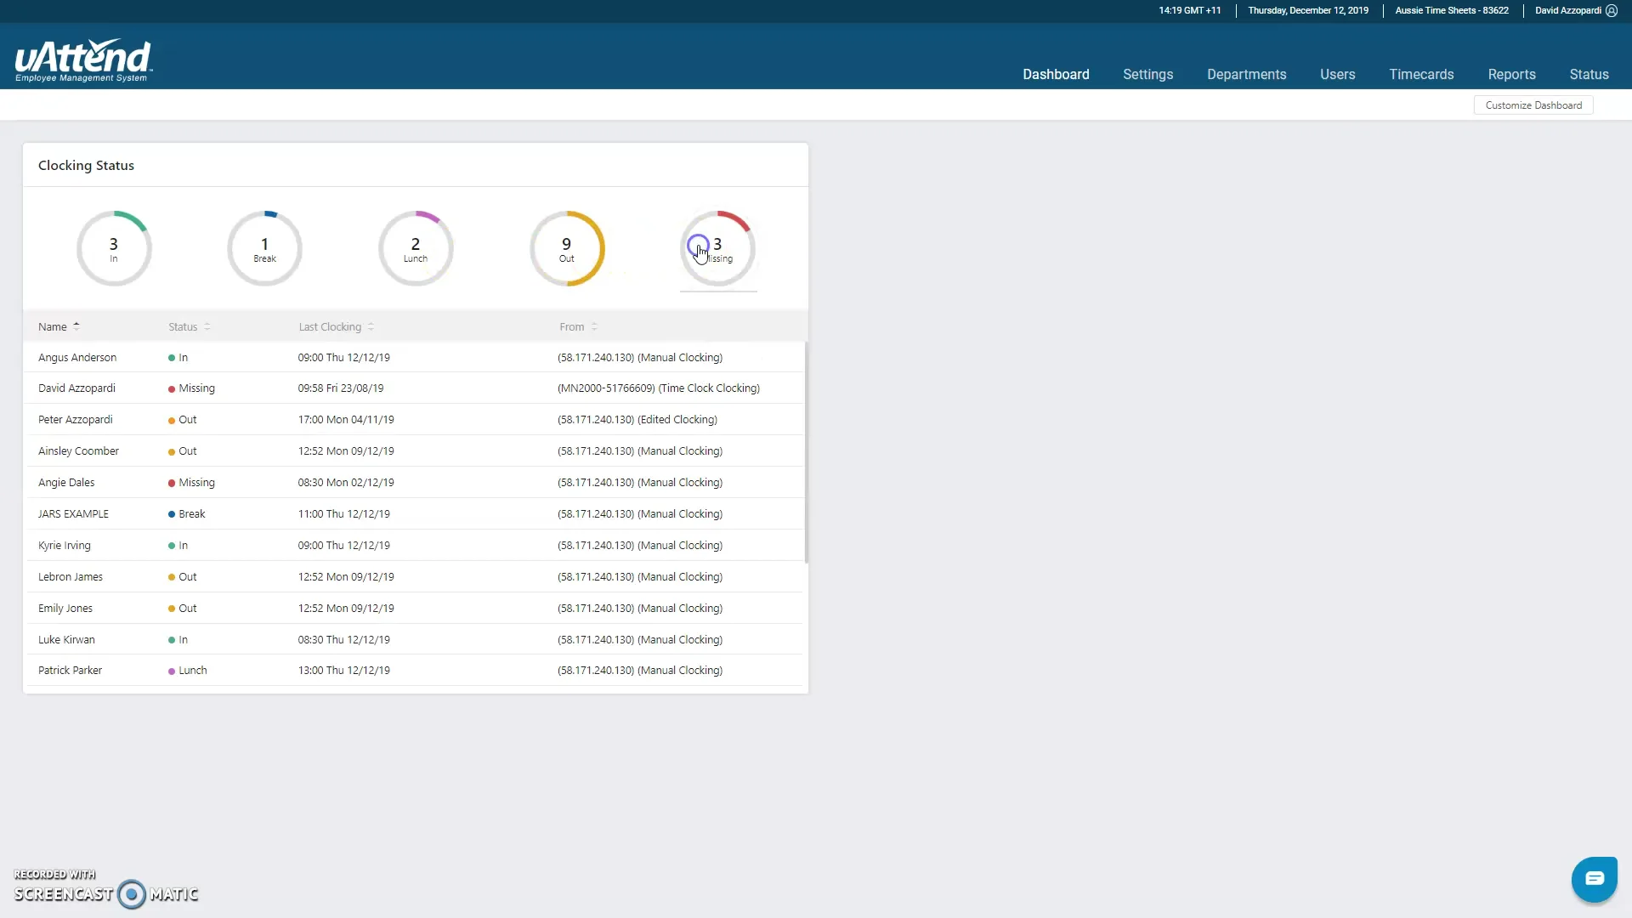Click 09:58 Fri 23/08/19 clocking time
The width and height of the screenshot is (1632, 918).
341,388
